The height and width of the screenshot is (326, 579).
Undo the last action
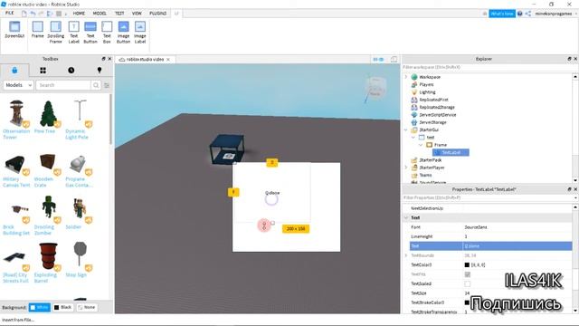point(33,14)
